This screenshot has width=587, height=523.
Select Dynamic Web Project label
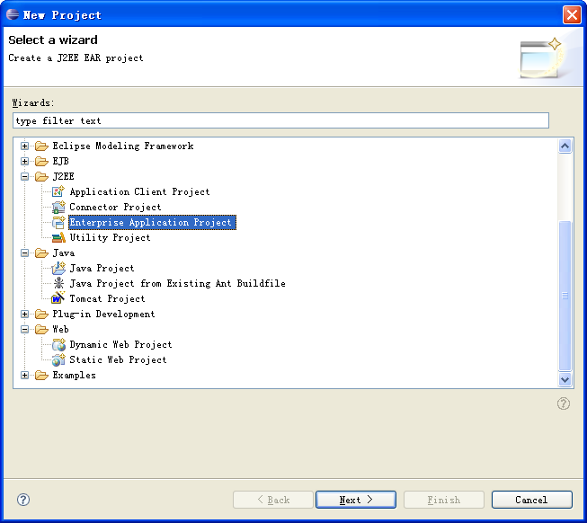pyautogui.click(x=120, y=344)
